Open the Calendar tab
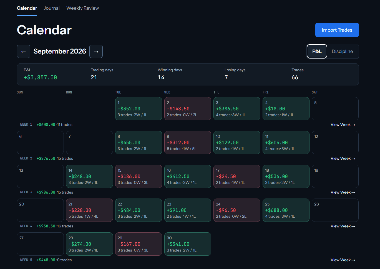This screenshot has height=269, width=380. tap(27, 8)
